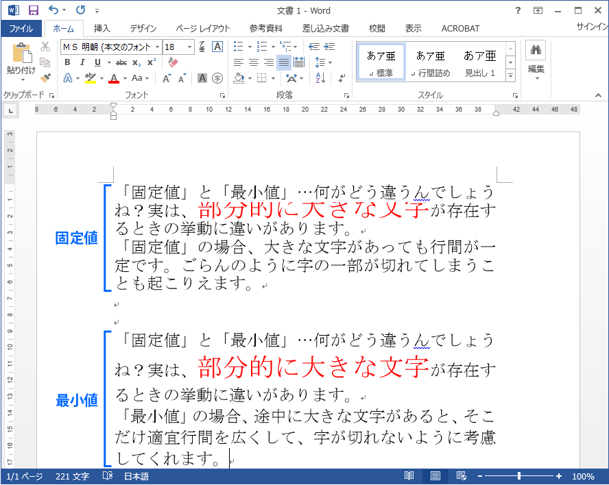The width and height of the screenshot is (609, 485).
Task: Switch to Read Mode view in status bar
Action: (x=409, y=476)
